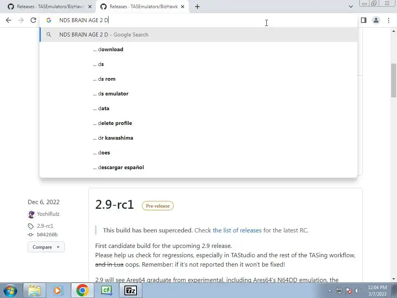Open YoshiRulz profile link
Viewport: 397px width, 298px height.
coord(48,214)
